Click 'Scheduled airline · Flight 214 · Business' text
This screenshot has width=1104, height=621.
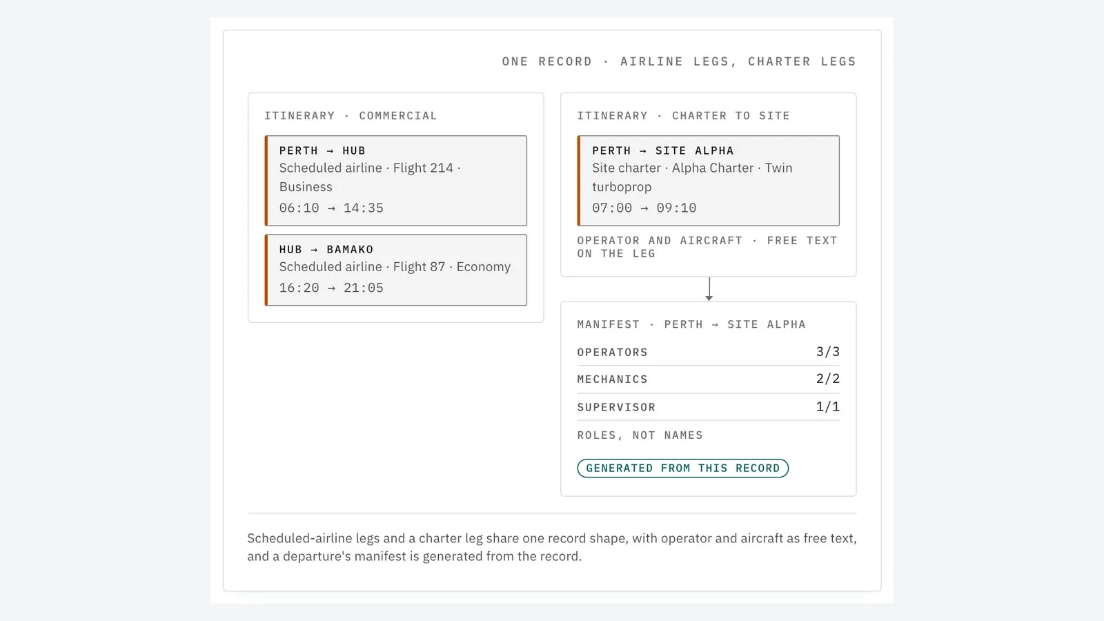pos(370,177)
